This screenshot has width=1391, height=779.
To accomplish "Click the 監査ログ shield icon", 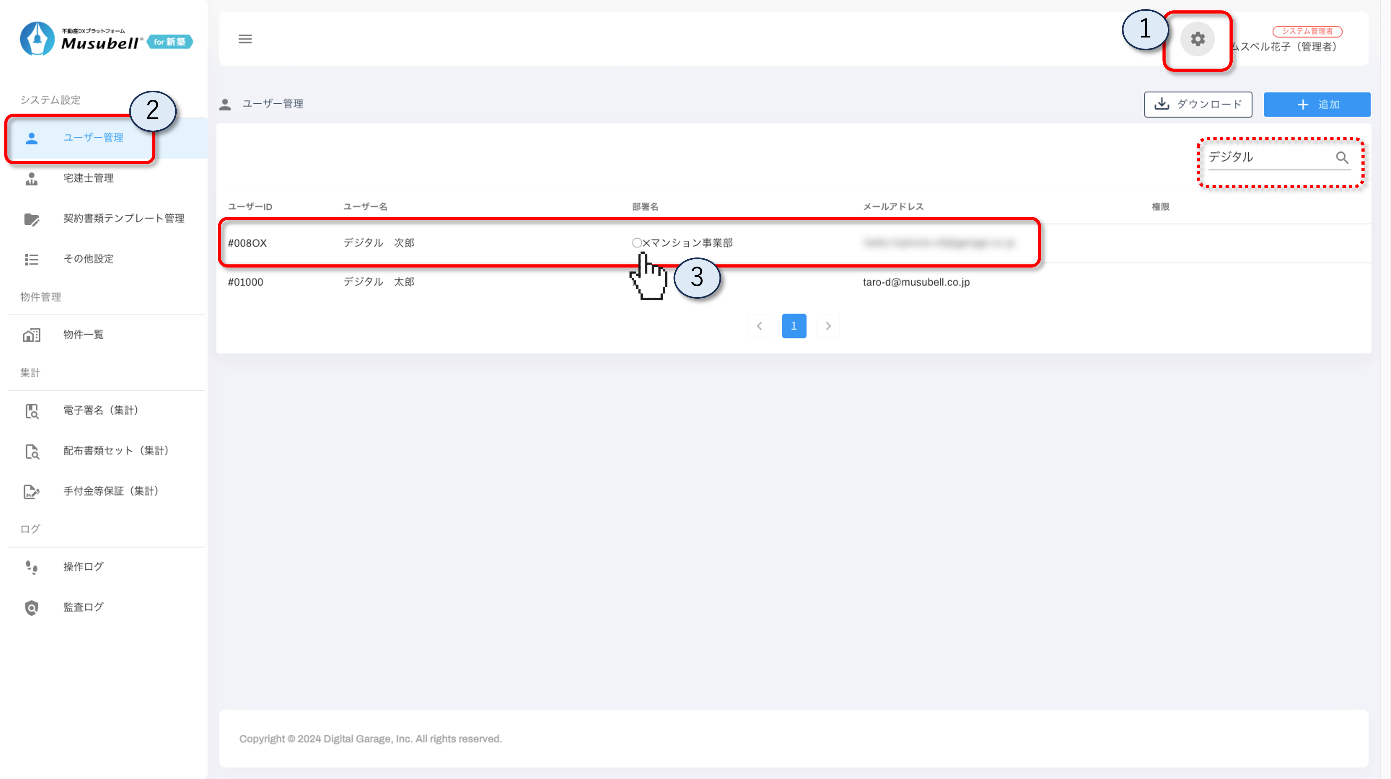I will click(x=32, y=608).
